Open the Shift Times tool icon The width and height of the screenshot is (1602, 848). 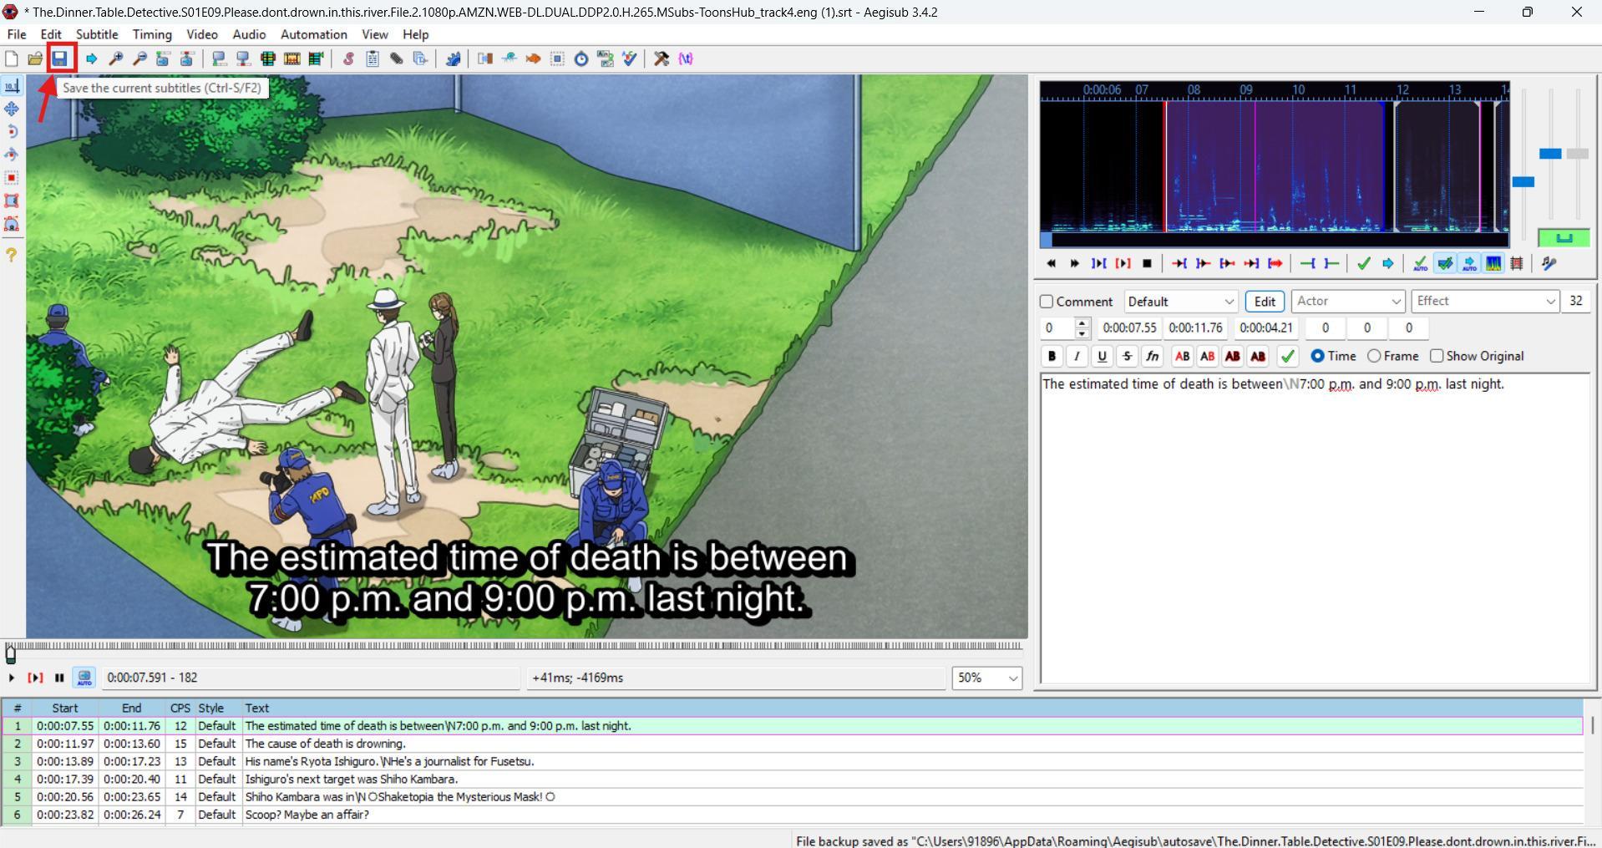tap(485, 58)
